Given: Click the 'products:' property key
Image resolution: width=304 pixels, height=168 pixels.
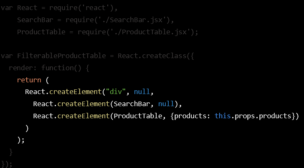Looking at the screenshot, I should coord(193,116).
